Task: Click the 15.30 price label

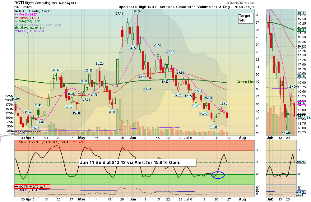Action: (x=76, y=113)
